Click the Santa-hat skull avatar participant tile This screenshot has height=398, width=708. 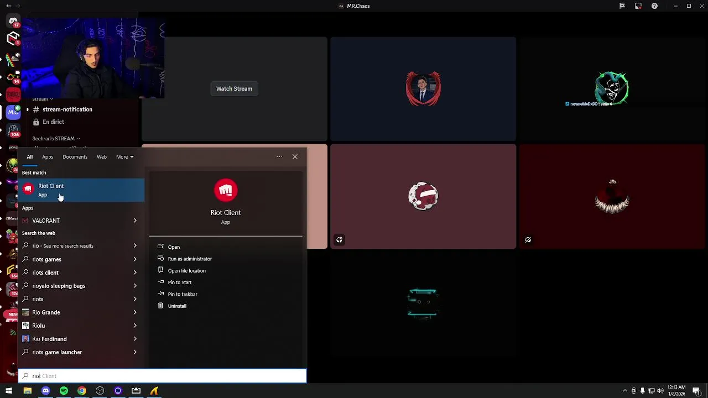(x=423, y=196)
